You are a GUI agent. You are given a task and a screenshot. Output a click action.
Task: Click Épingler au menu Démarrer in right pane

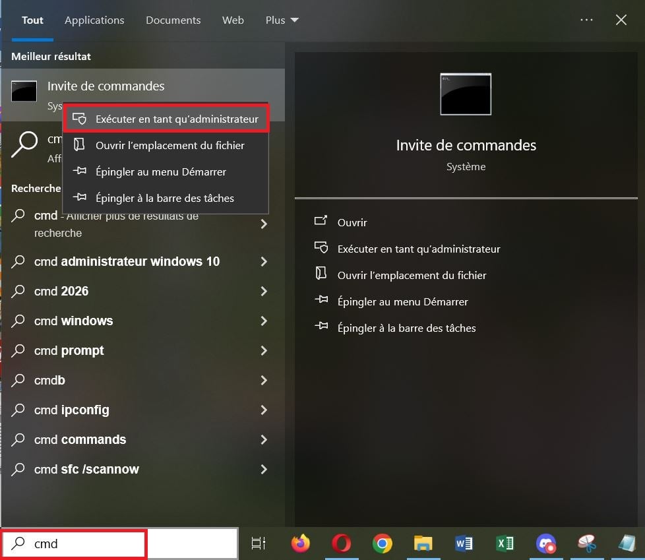click(x=403, y=301)
